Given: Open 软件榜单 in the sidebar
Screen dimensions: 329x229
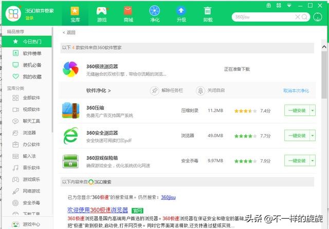Looking at the screenshot, I should coord(27,53).
